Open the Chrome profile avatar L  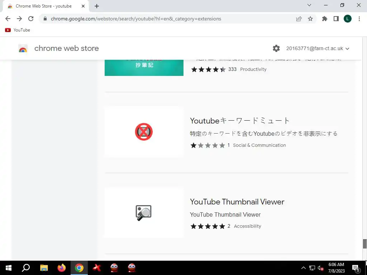[348, 19]
